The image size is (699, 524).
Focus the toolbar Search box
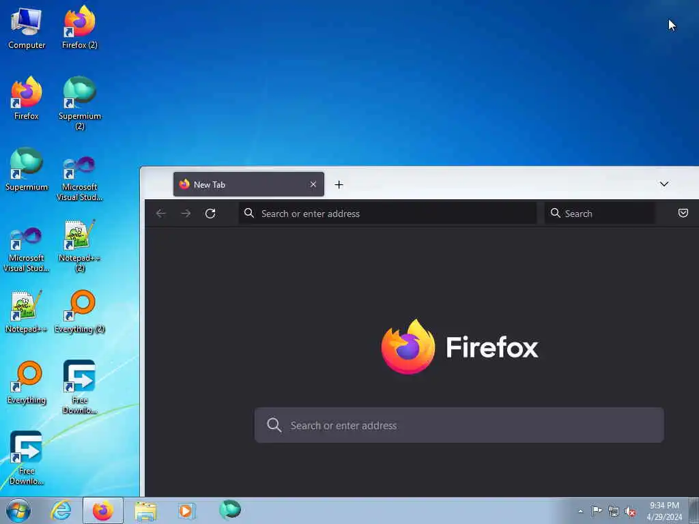599,214
